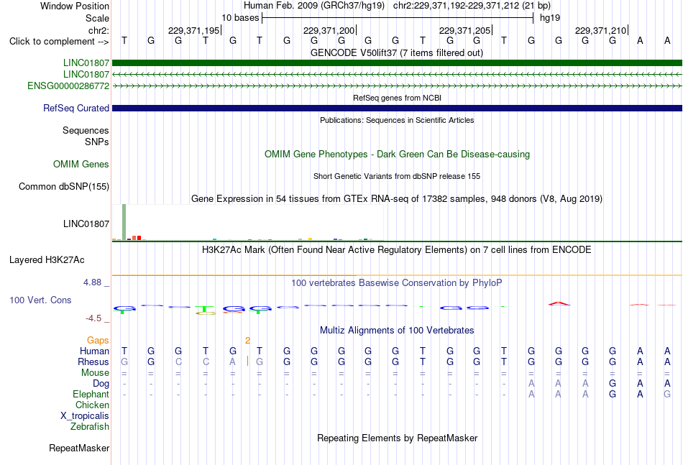
Task: Open the OMIM Genes track label
Action: click(81, 164)
